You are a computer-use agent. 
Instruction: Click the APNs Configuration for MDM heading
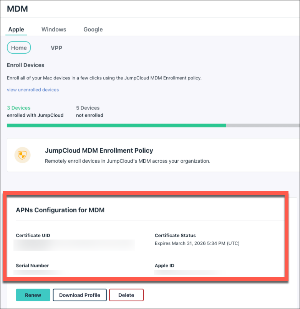(x=60, y=210)
